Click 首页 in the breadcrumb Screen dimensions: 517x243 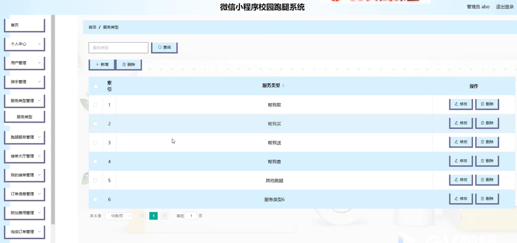(92, 27)
